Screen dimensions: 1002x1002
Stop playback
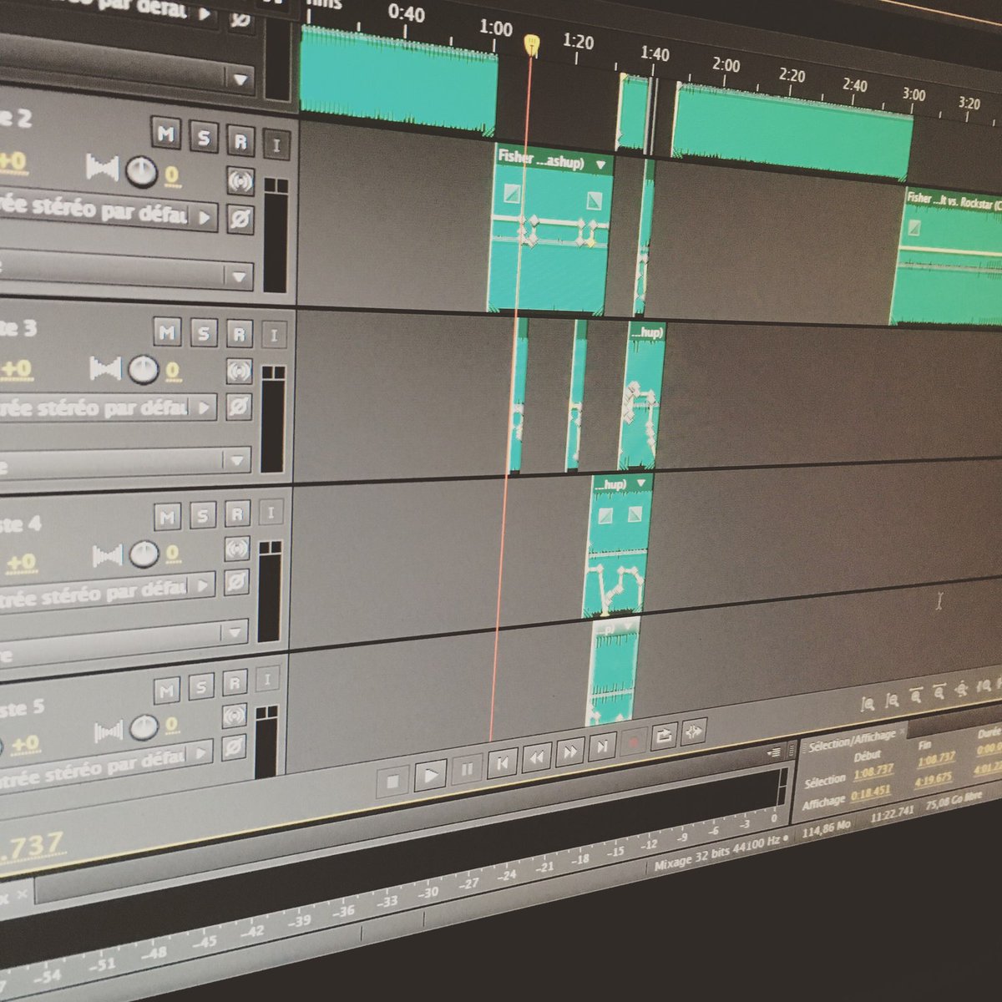(x=393, y=782)
